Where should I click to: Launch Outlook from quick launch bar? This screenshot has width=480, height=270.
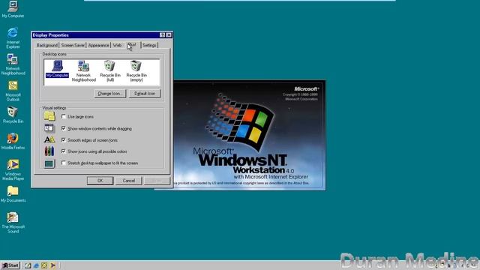point(44,265)
